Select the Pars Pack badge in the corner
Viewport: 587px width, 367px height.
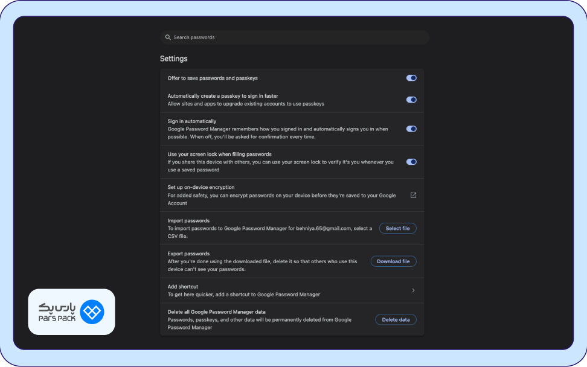[x=71, y=312]
